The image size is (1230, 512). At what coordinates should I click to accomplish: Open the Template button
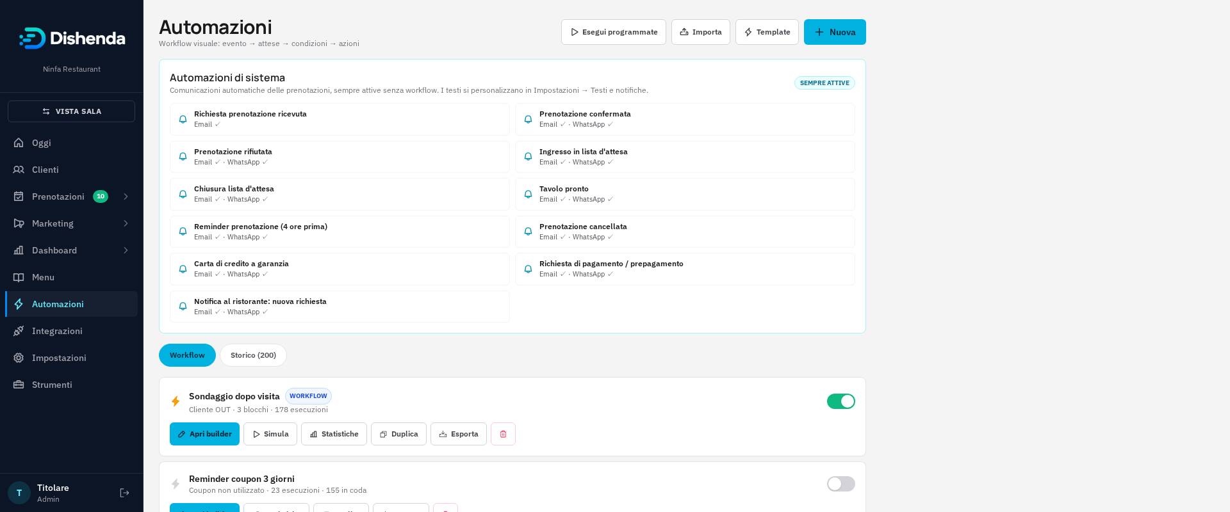click(x=767, y=32)
